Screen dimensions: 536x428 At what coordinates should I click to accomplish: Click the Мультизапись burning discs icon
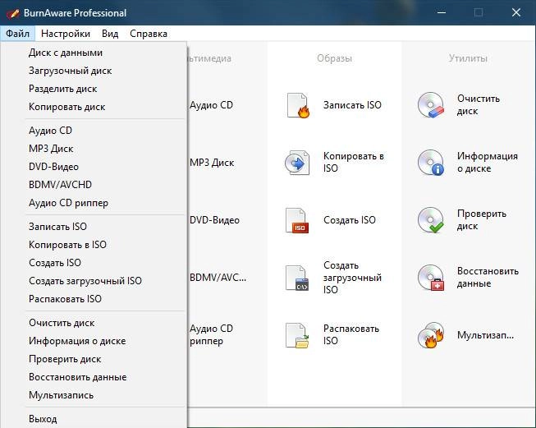(431, 335)
